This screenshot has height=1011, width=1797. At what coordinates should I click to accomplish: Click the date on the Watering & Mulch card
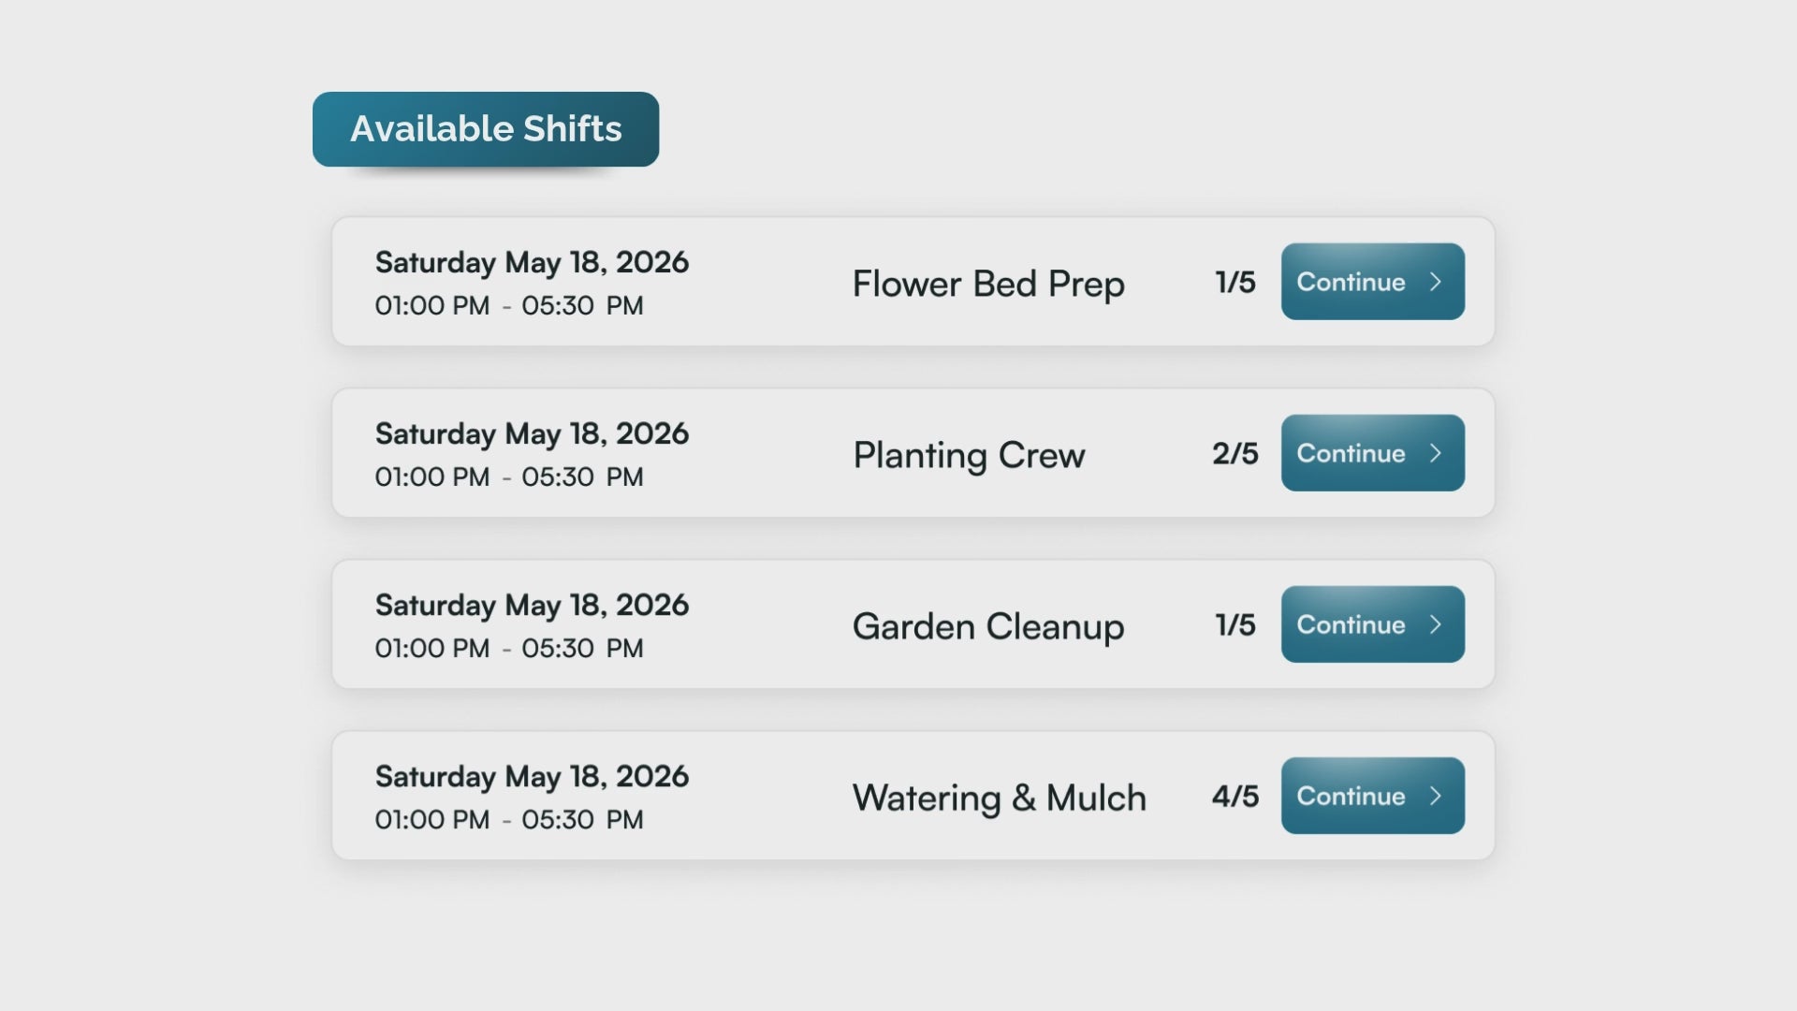tap(532, 776)
